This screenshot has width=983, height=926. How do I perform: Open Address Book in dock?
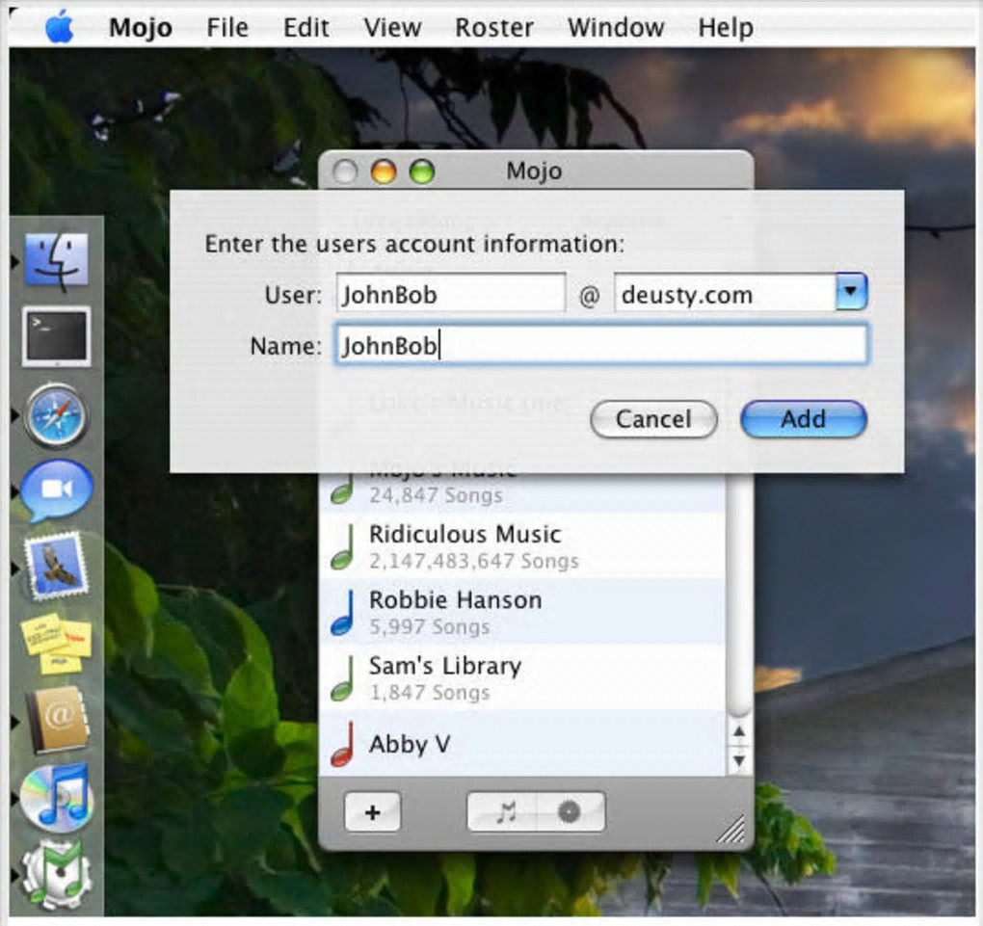(58, 719)
